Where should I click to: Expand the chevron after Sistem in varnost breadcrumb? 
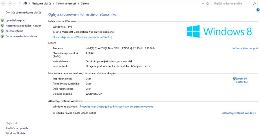coord(79,3)
